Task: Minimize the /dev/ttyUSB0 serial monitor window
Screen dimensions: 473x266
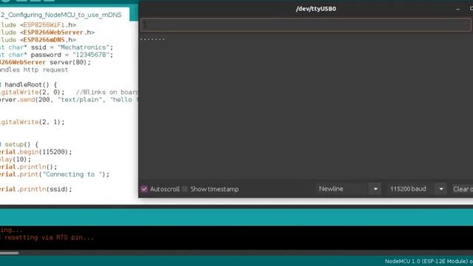Action: coord(458,9)
